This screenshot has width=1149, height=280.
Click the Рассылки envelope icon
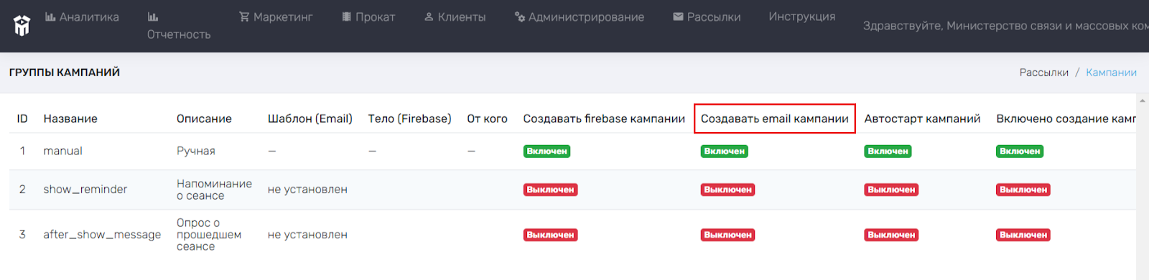tap(678, 17)
